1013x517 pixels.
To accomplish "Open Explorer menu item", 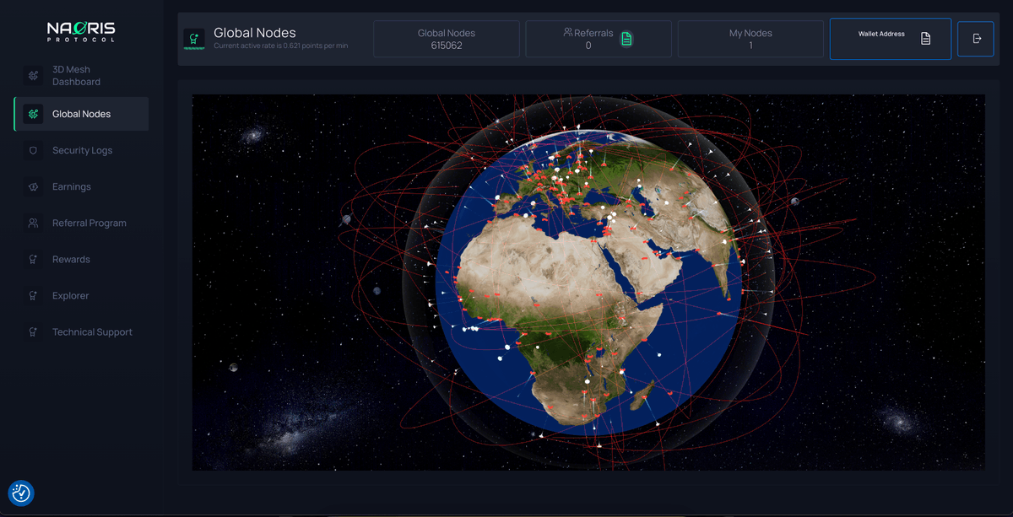I will [x=81, y=295].
